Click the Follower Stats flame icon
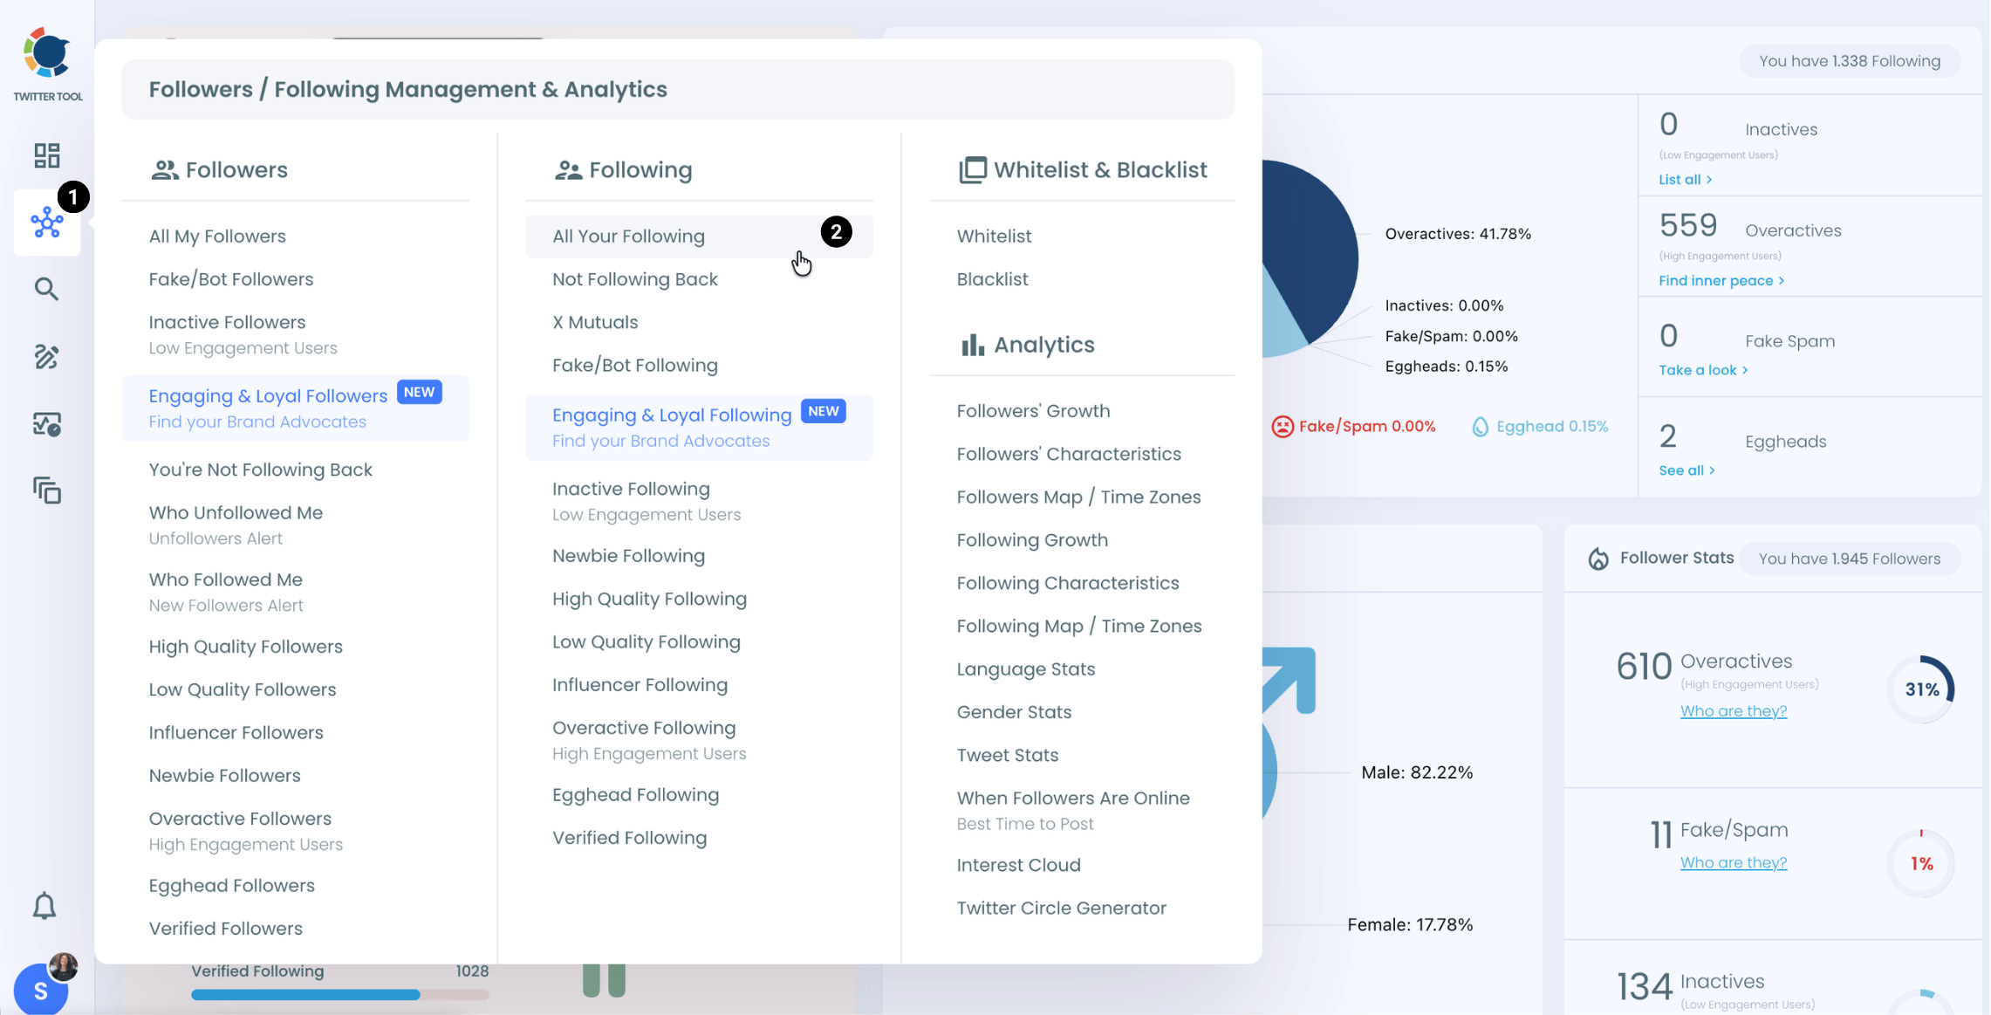The width and height of the screenshot is (1991, 1015). pyautogui.click(x=1598, y=559)
